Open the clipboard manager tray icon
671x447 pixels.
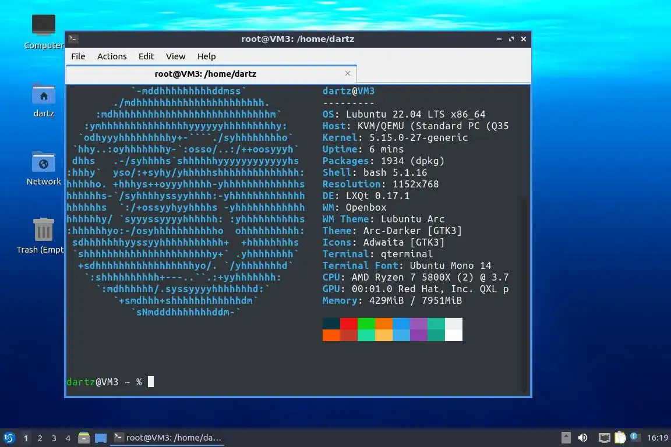point(620,437)
